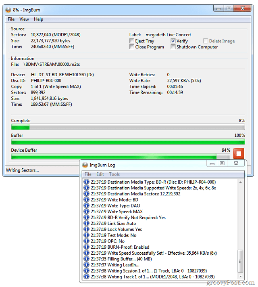This screenshot has width=258, height=287.
Task: Click the log window scrollbar thumb
Action: [241, 261]
